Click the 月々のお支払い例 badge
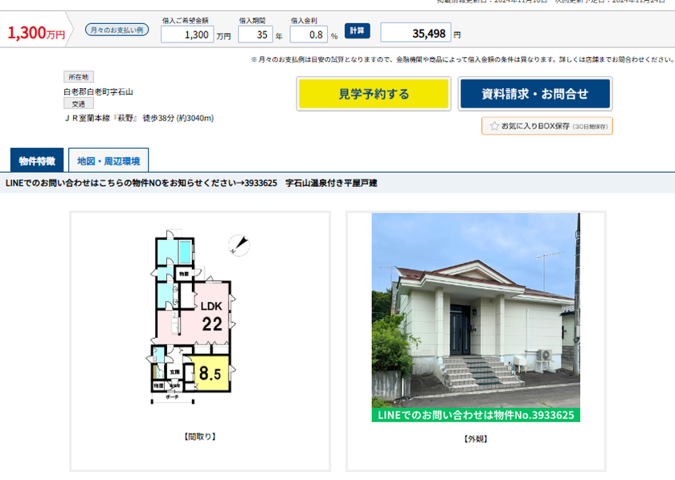 (117, 30)
